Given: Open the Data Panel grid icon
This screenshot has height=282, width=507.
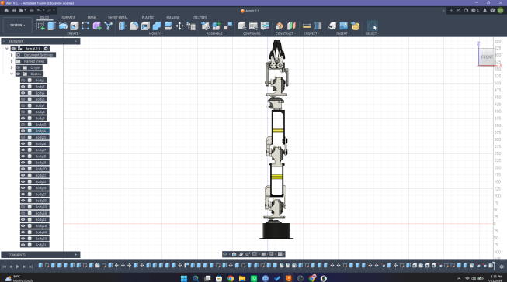Looking at the screenshot, I should coord(13,10).
